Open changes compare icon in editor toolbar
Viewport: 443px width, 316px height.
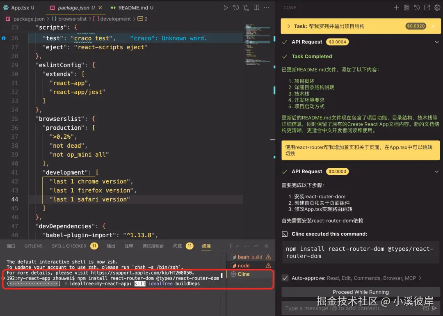click(247, 8)
